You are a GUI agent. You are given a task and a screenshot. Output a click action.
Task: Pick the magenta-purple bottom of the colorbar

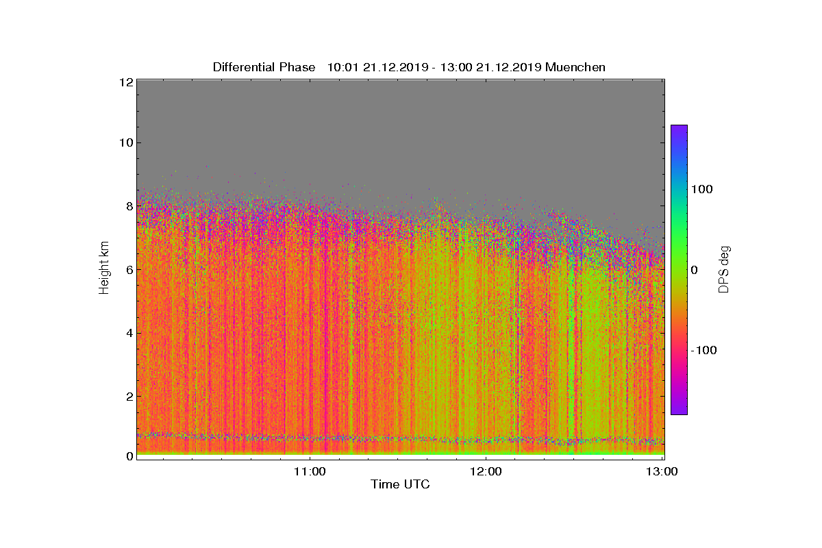point(679,409)
